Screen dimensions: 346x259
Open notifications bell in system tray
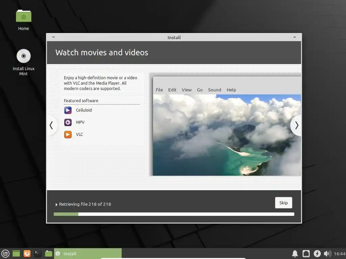[x=295, y=254]
